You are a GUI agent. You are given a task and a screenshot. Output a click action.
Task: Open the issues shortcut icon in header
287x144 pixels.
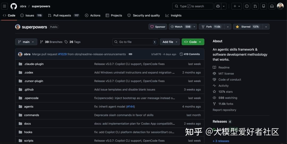pos(247,6)
